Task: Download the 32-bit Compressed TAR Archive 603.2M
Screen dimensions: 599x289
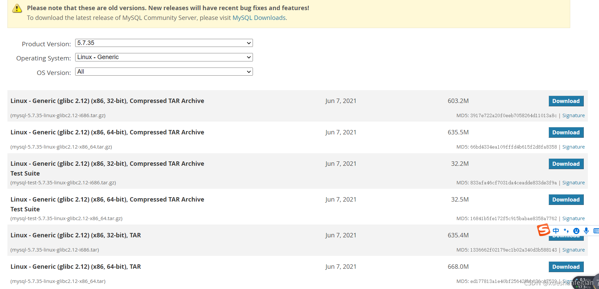Action: 566,101
